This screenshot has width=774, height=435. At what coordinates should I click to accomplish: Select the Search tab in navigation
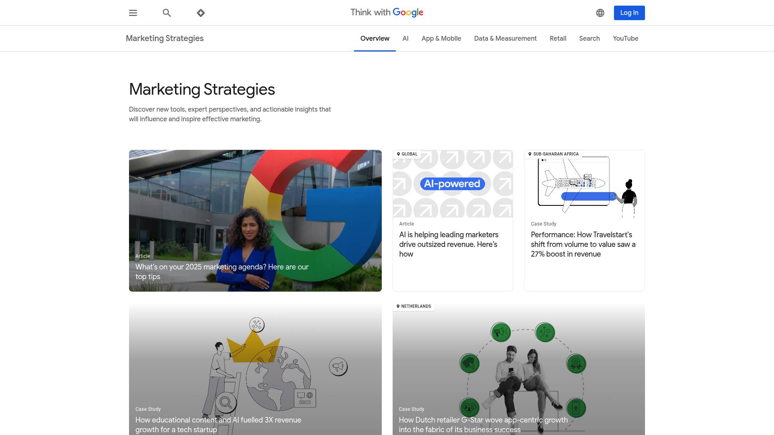pyautogui.click(x=589, y=39)
